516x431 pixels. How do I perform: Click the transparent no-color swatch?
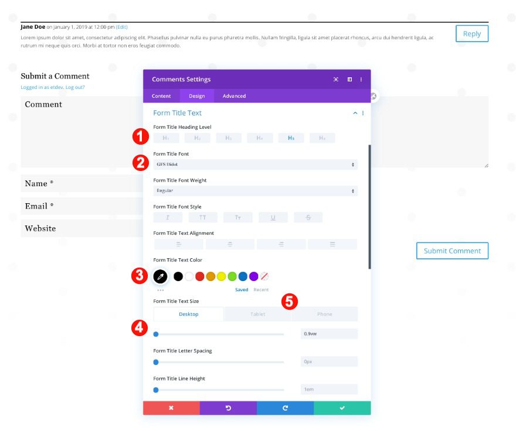264,276
